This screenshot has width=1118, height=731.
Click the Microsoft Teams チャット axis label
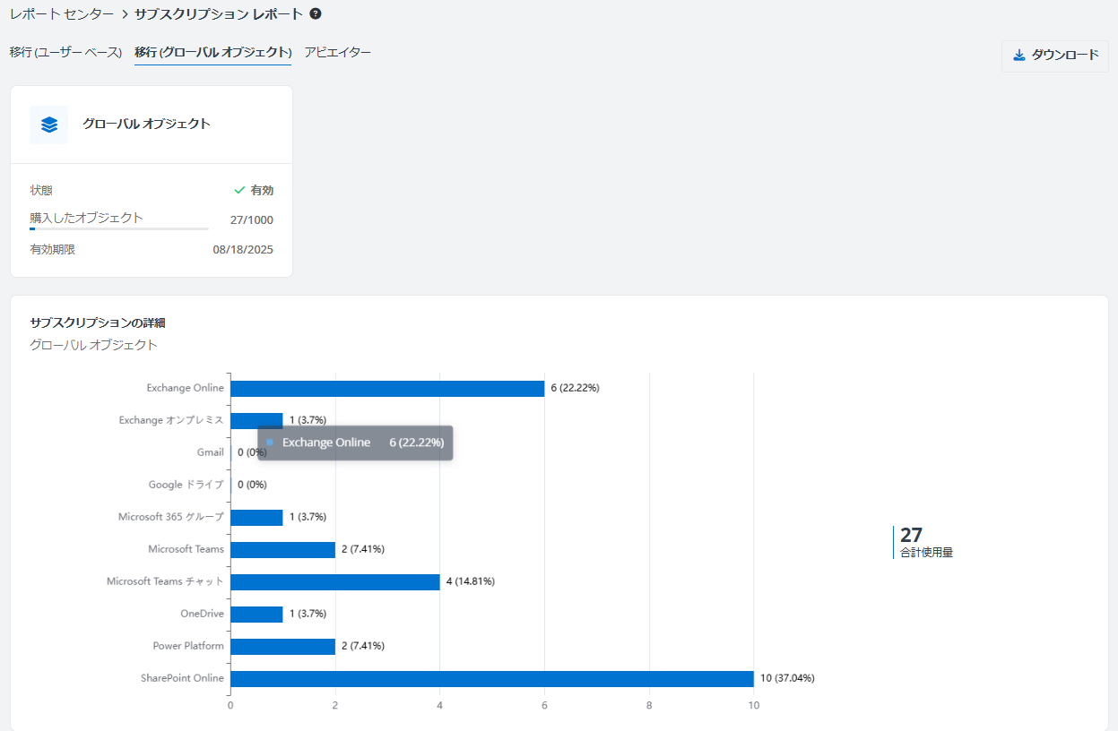click(165, 581)
